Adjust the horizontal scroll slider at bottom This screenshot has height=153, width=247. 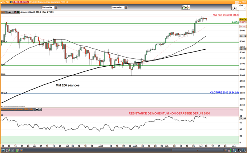point(197,150)
